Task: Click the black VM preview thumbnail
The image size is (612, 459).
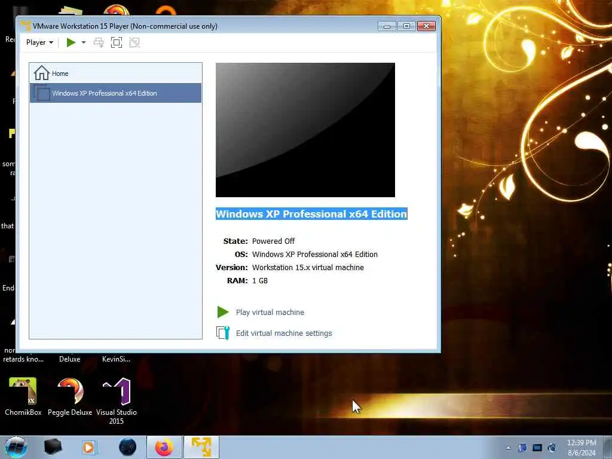Action: (305, 130)
